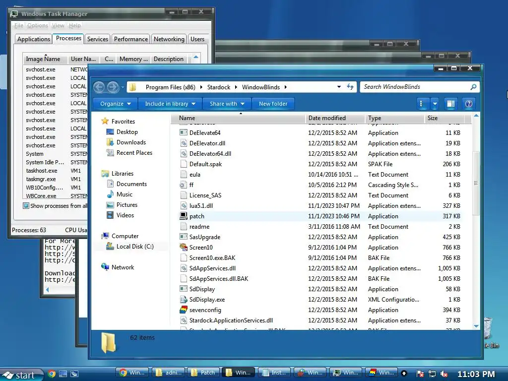The height and width of the screenshot is (381, 508).
Task: Switch to Applications tab in Task Manager
Action: pyautogui.click(x=34, y=39)
